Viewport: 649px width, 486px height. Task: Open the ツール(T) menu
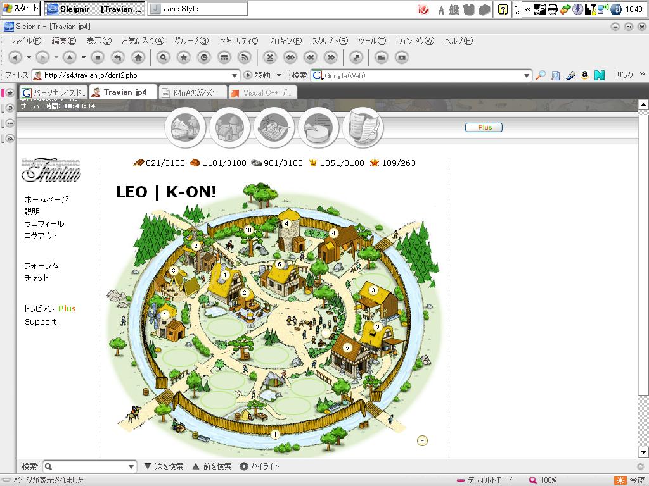[x=372, y=41]
